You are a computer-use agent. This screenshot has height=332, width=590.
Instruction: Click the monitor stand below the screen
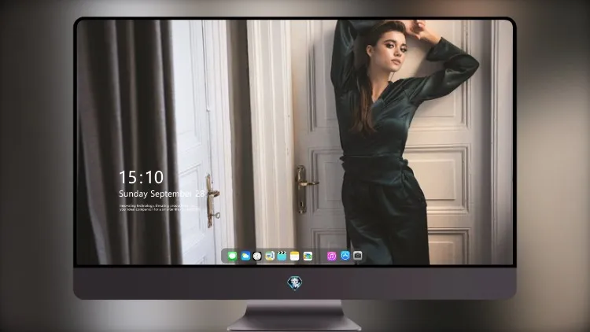tap(295, 315)
